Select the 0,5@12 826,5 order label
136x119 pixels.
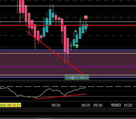point(77,77)
